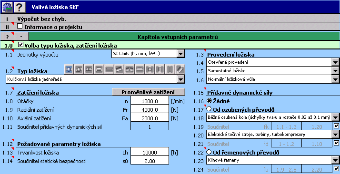Click the Přídavné dynamické síly heading
The height and width of the screenshot is (174, 340).
[240, 93]
